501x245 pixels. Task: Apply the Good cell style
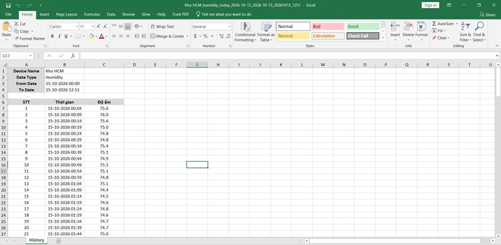(363, 26)
